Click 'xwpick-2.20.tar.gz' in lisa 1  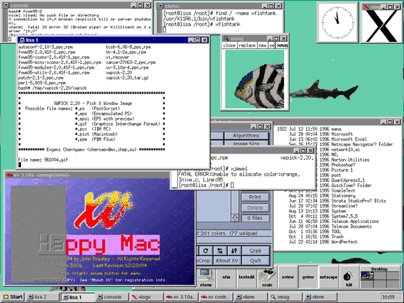point(127,78)
